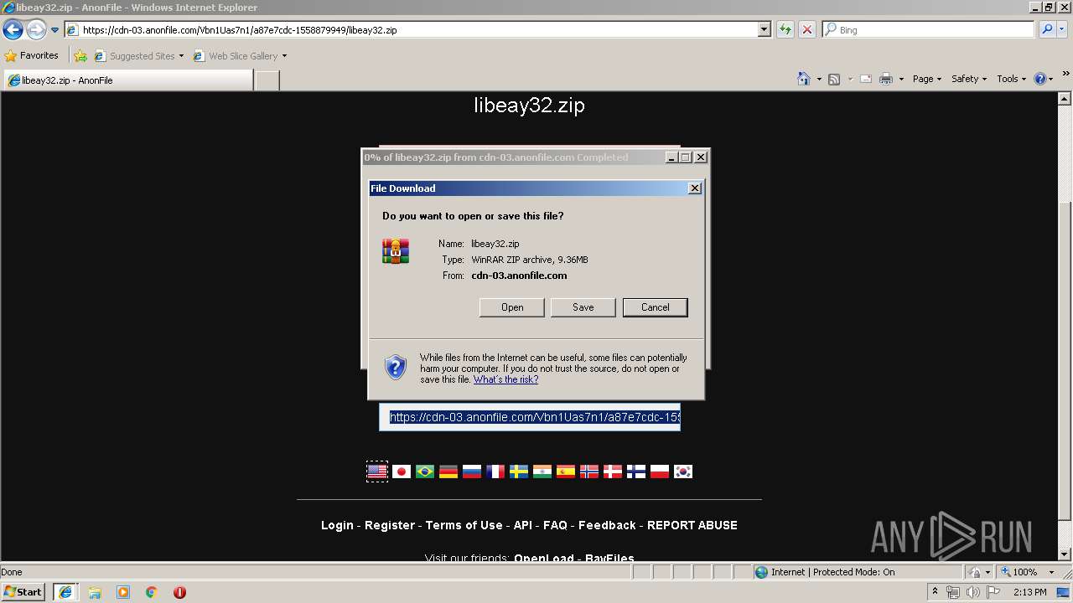This screenshot has width=1073, height=603.
Task: Click the Bing search box
Action: pyautogui.click(x=929, y=29)
